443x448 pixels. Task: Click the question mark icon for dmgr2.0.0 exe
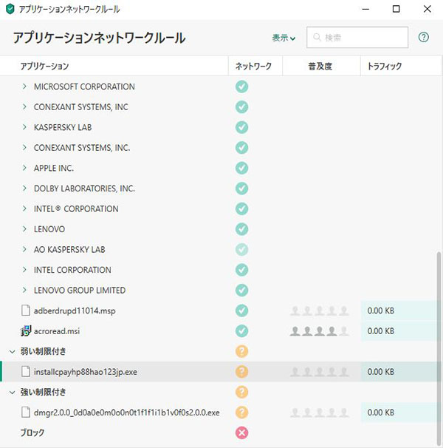(241, 413)
